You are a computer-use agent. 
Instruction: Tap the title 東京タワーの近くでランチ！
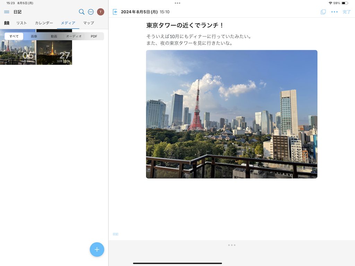[x=185, y=25]
